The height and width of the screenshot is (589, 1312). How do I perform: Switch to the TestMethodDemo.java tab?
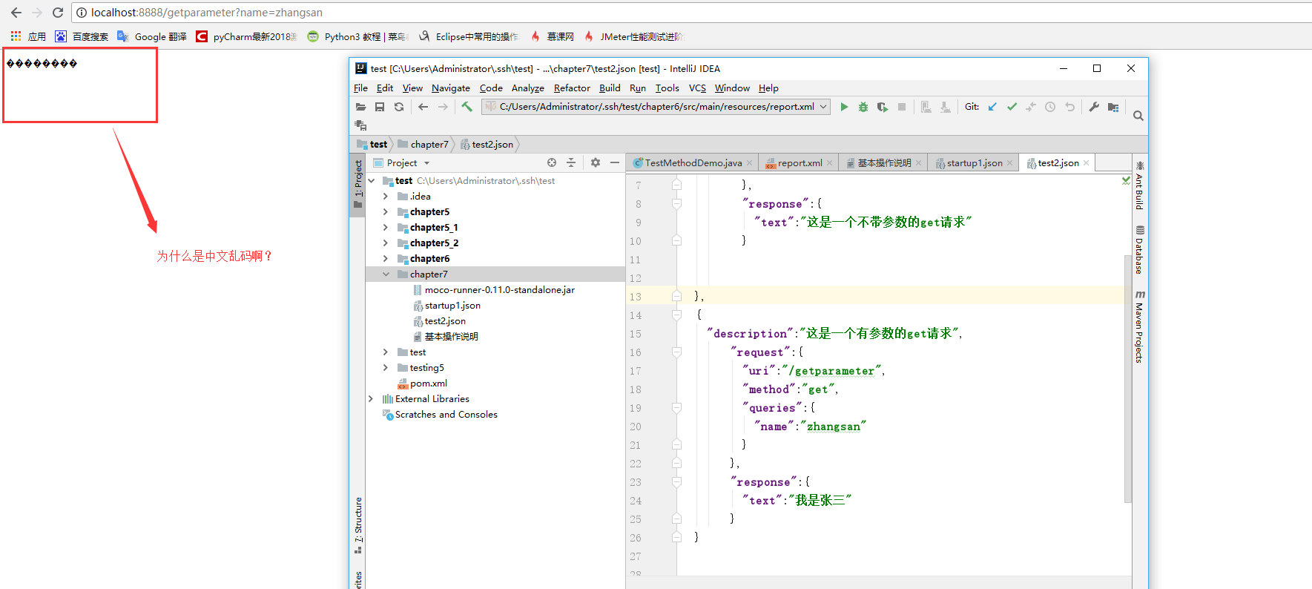(x=693, y=163)
